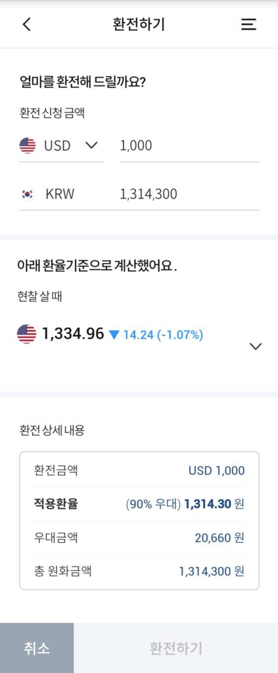Tap the 총 원화금액 1,314,300 원 row
The image size is (278, 673).
(x=139, y=571)
